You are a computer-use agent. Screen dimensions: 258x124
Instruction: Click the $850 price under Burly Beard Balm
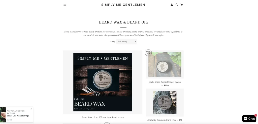coord(166,86)
